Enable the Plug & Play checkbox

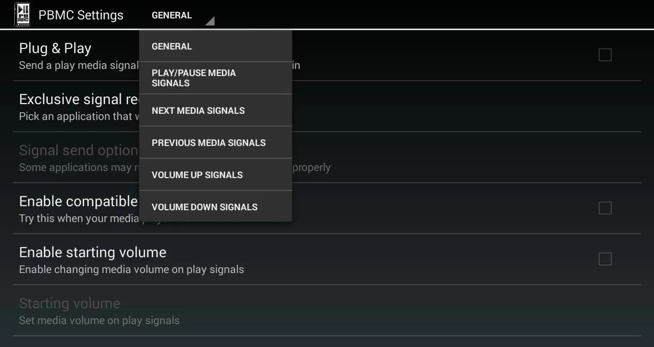(605, 55)
